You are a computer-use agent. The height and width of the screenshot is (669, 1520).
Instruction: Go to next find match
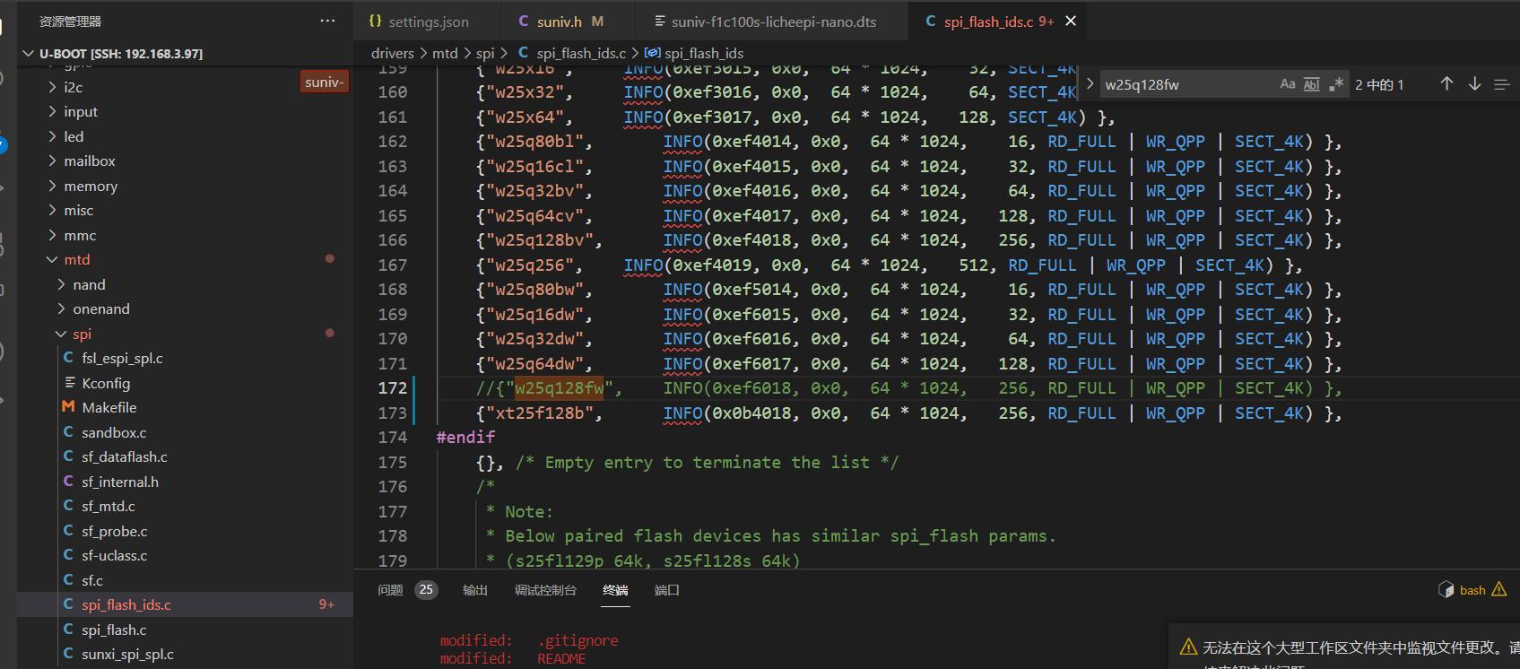point(1474,83)
